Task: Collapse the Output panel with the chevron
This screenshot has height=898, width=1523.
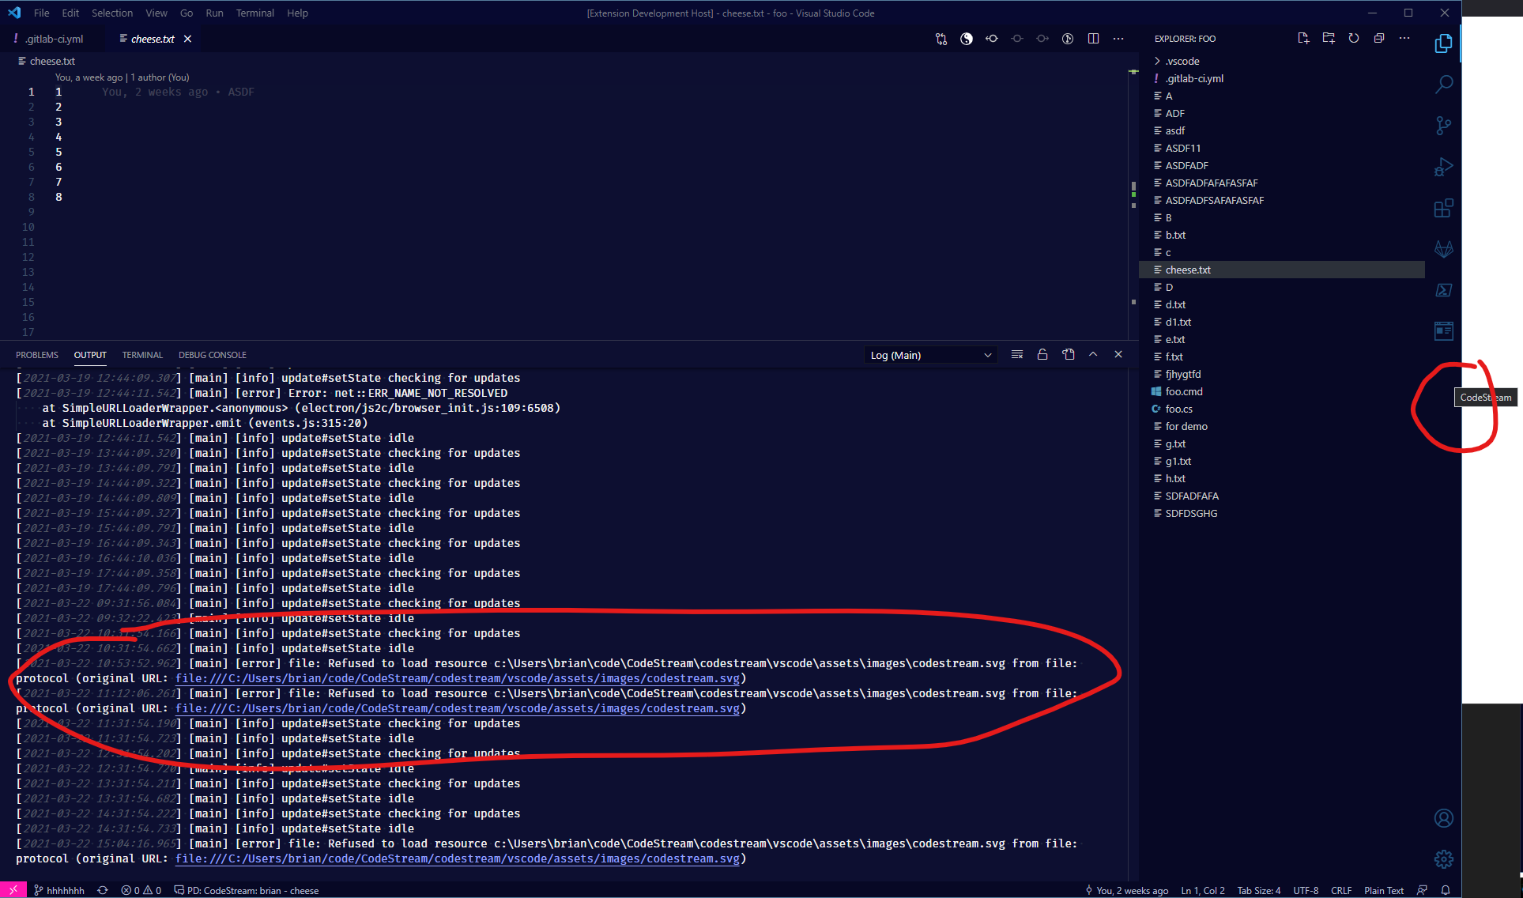Action: coord(1093,354)
